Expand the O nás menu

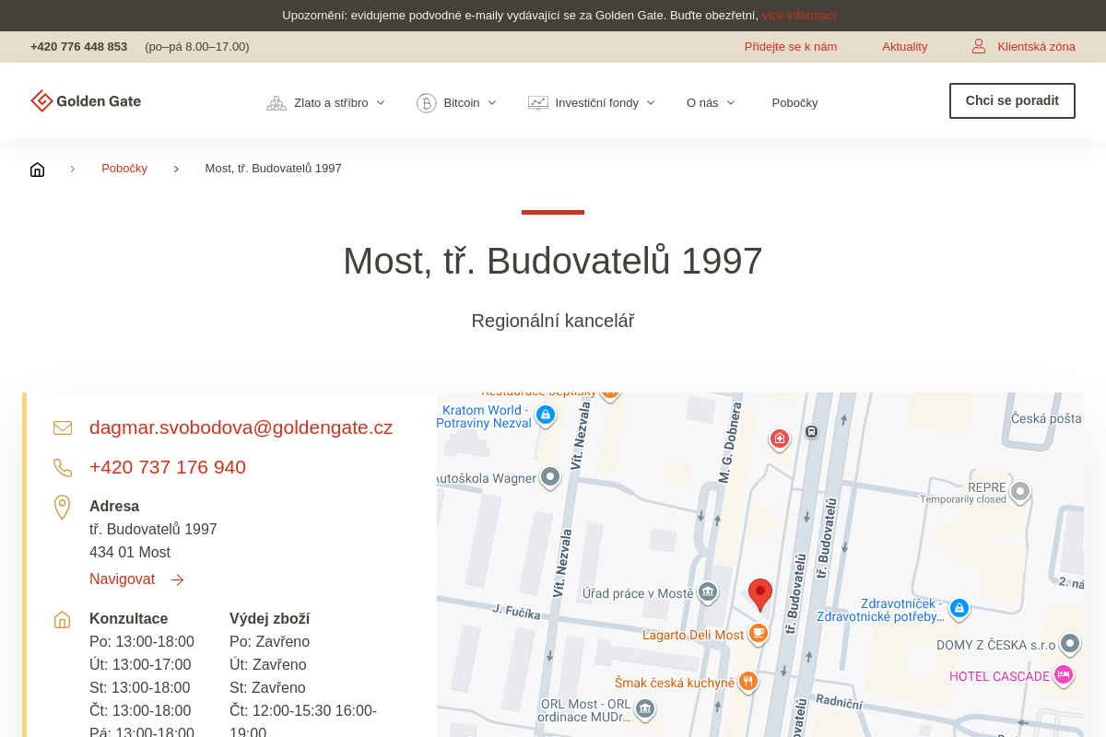point(711,102)
